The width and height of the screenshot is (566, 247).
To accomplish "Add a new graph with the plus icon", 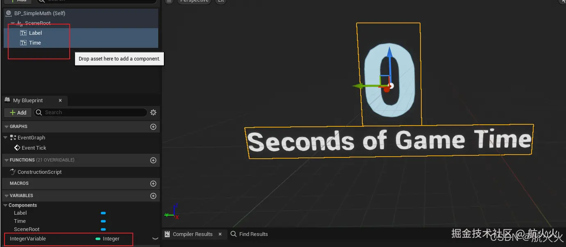I will (153, 127).
